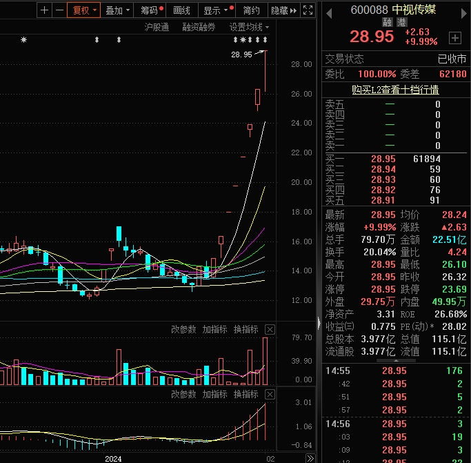The height and width of the screenshot is (463, 471).
Task: Open the 显示 menu
Action: 216,10
